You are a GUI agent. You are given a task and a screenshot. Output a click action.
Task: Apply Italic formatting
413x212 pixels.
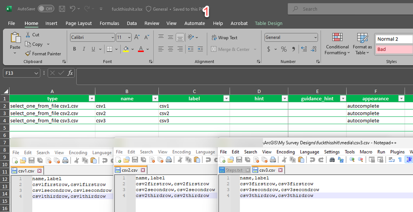[84, 49]
